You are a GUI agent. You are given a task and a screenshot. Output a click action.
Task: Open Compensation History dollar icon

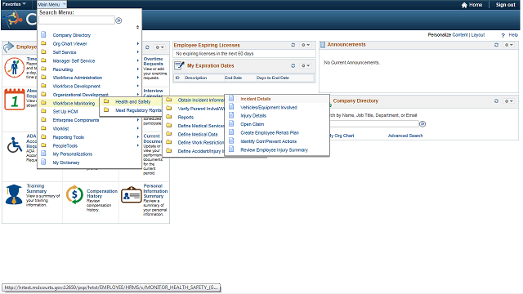[74, 194]
